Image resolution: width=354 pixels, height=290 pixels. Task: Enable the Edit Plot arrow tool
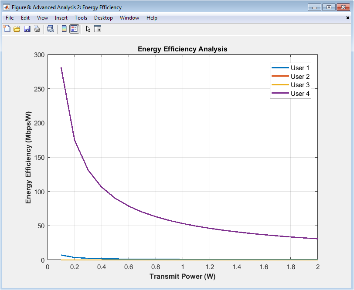tap(88, 29)
